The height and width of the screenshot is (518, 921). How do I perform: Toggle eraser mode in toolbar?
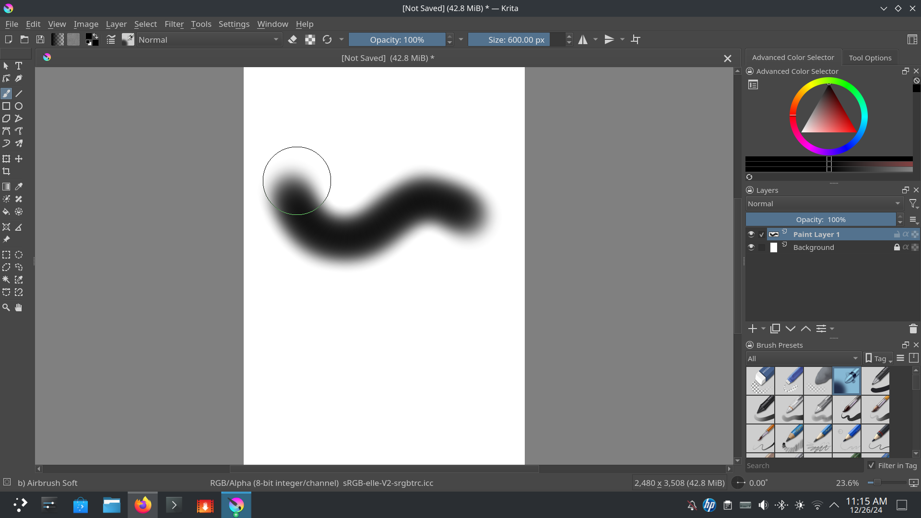(293, 40)
